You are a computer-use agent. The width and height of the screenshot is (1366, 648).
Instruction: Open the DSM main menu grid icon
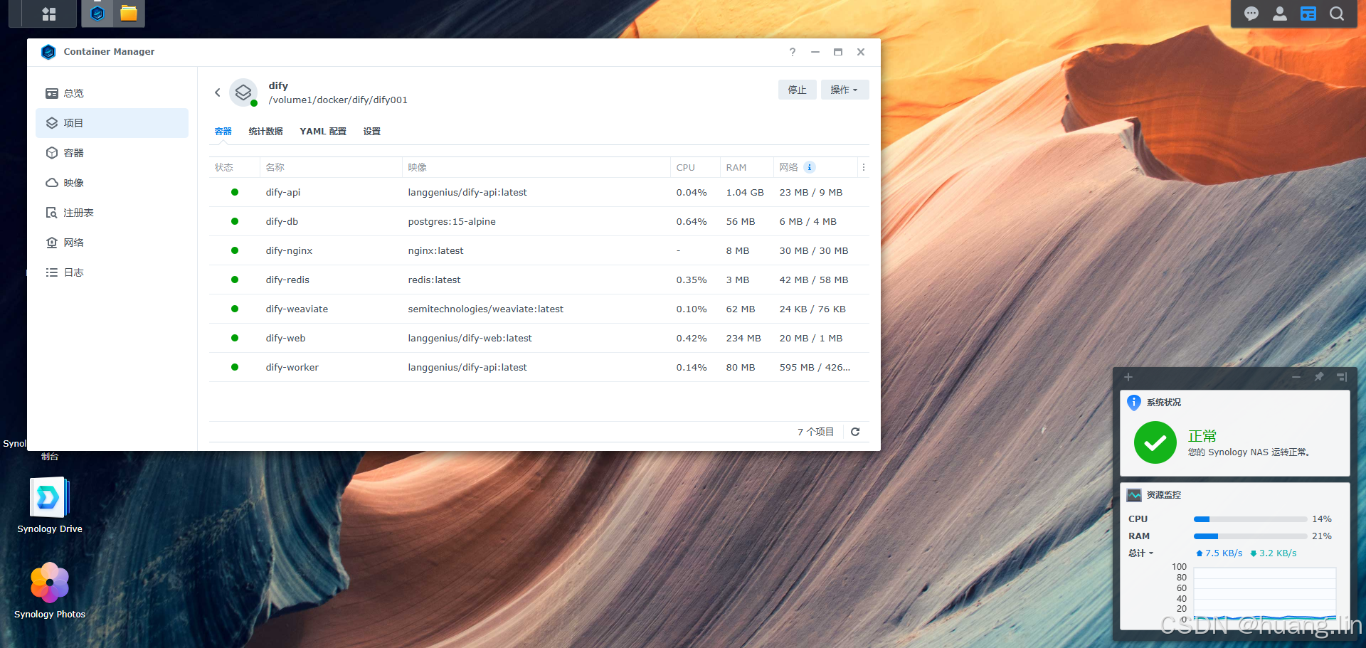(x=49, y=14)
